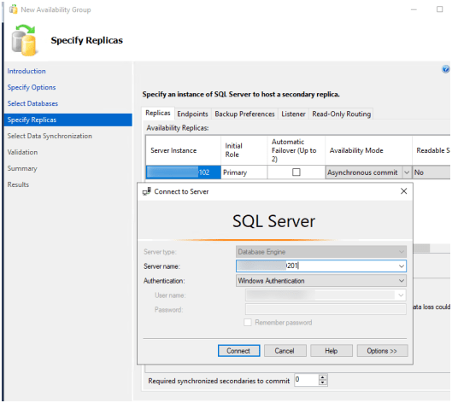Switch to the Endpoints tab
The height and width of the screenshot is (403, 452).
(x=192, y=114)
